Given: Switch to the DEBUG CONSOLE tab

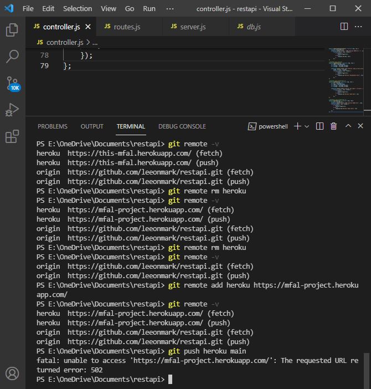Looking at the screenshot, I should click(x=182, y=126).
